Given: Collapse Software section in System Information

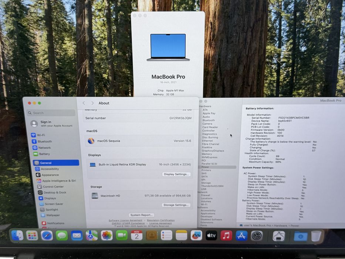Looking at the screenshot, I should (x=202, y=208).
